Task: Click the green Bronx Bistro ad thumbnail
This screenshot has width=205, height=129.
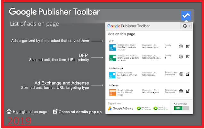Action: 112,58
